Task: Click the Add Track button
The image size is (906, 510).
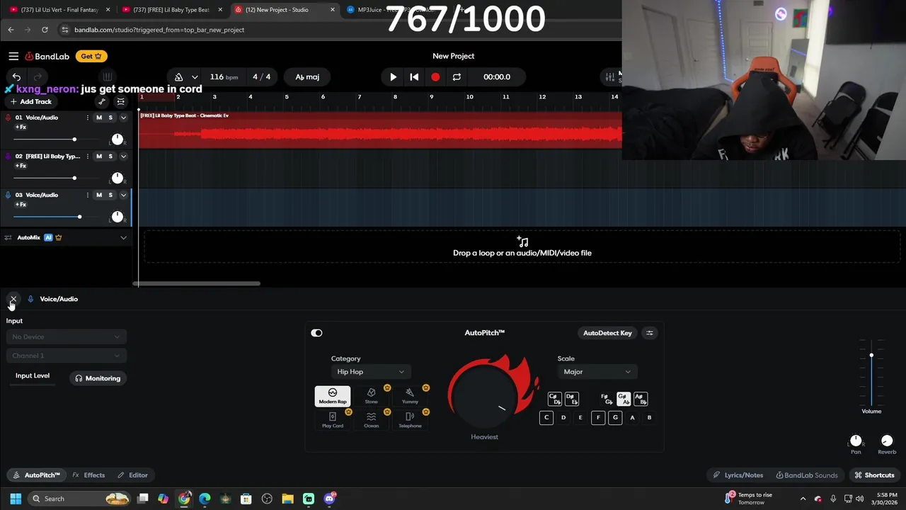Action: [x=30, y=101]
